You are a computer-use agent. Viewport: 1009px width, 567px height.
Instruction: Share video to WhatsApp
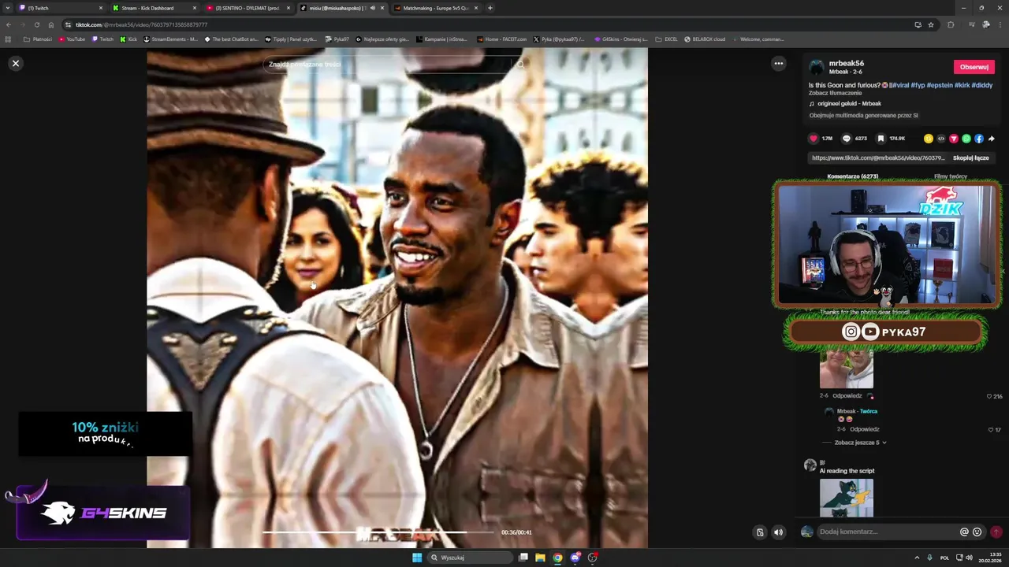point(966,139)
